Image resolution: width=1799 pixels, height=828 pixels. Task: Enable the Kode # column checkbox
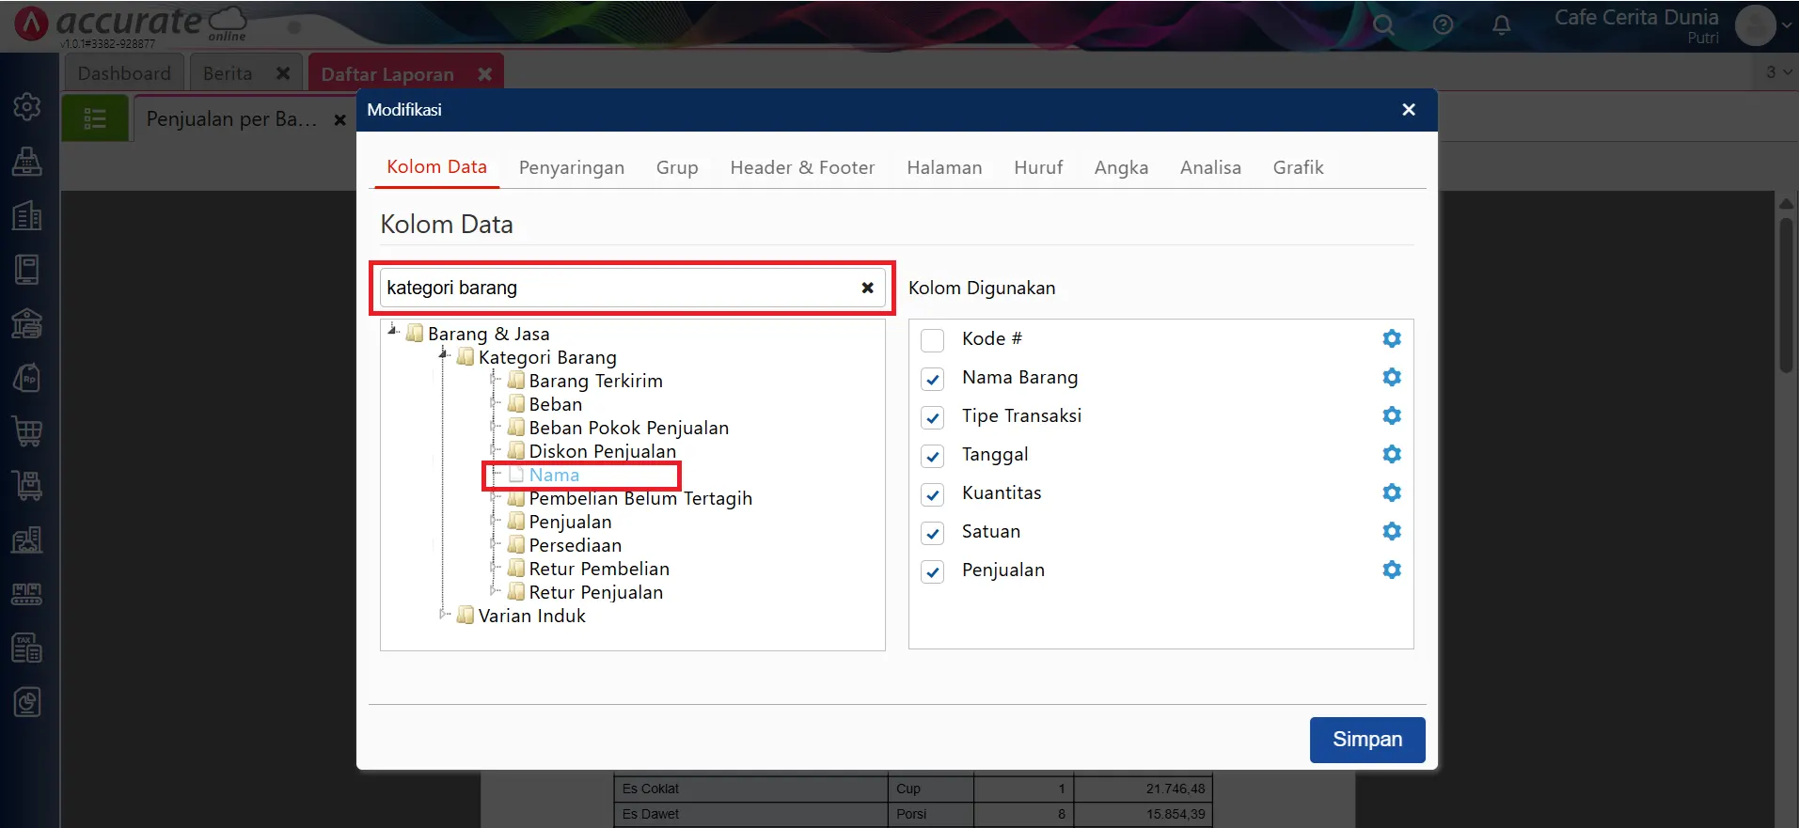[x=932, y=340]
